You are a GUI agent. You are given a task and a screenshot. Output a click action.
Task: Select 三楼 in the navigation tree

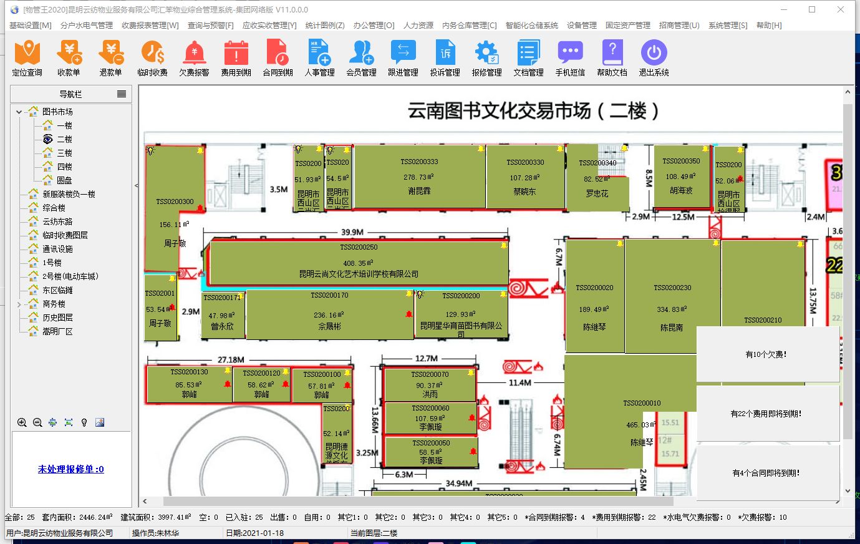point(65,153)
